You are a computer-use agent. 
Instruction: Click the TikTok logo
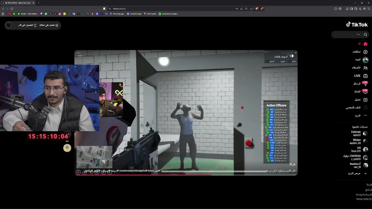click(x=357, y=25)
